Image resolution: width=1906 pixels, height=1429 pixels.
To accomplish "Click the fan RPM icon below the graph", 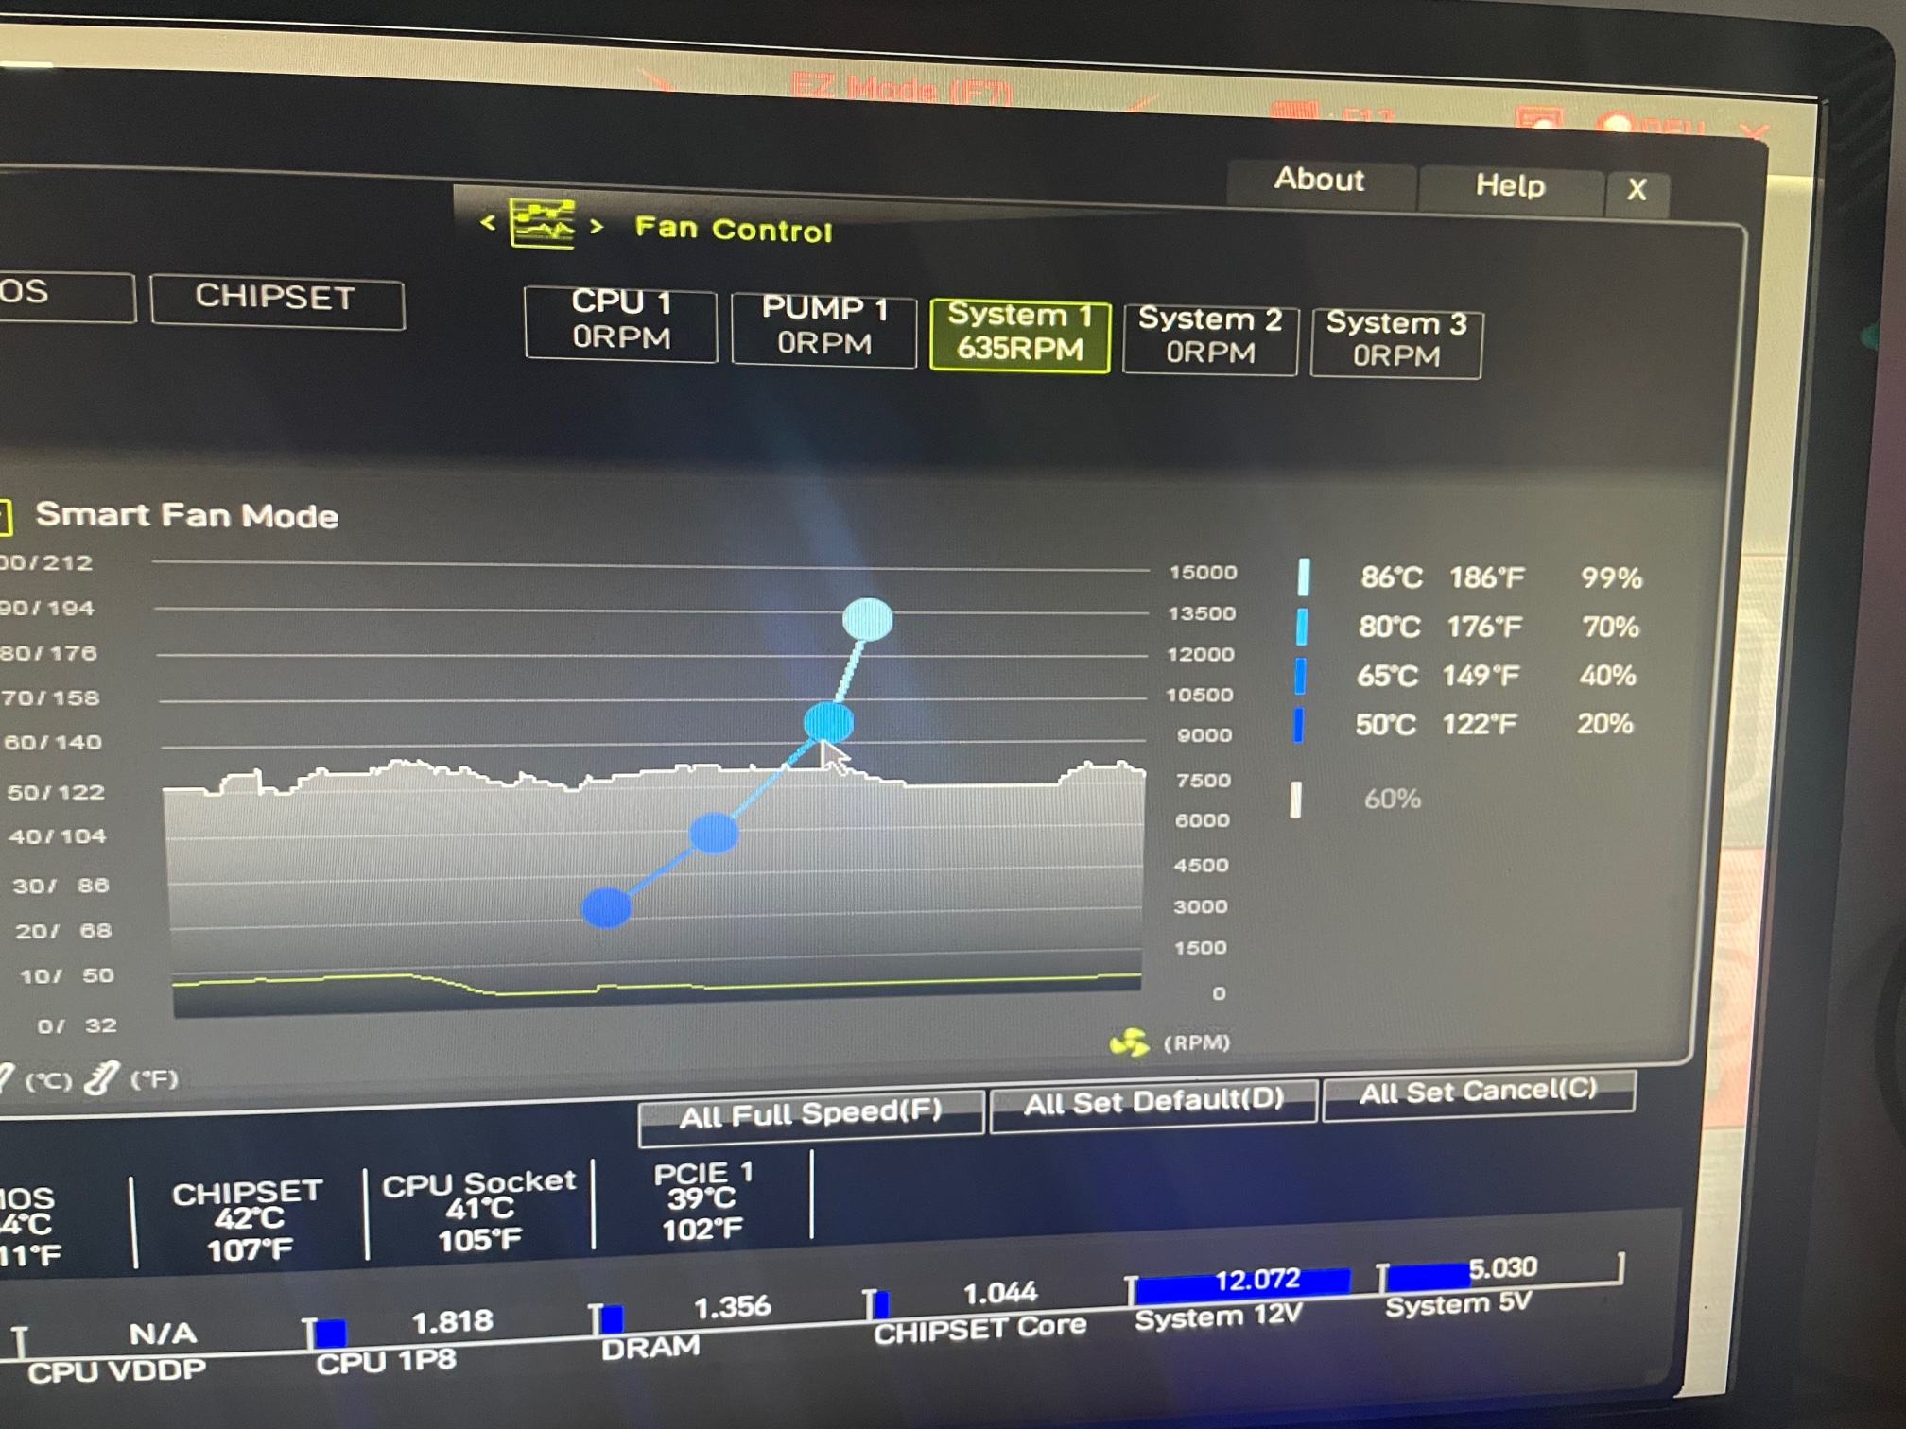I will point(1129,1043).
